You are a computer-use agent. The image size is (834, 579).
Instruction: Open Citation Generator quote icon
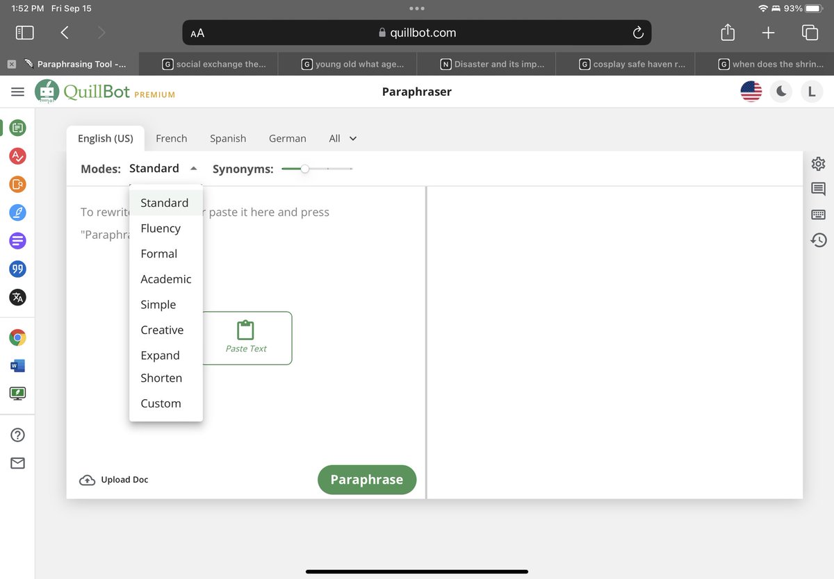coord(17,269)
